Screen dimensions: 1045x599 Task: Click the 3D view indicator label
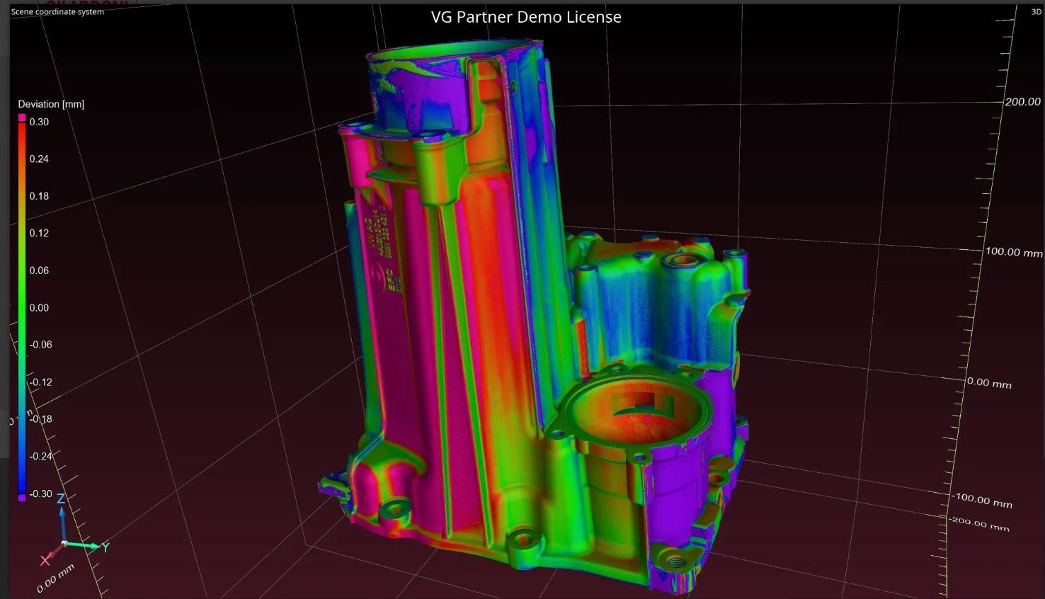pyautogui.click(x=1036, y=11)
